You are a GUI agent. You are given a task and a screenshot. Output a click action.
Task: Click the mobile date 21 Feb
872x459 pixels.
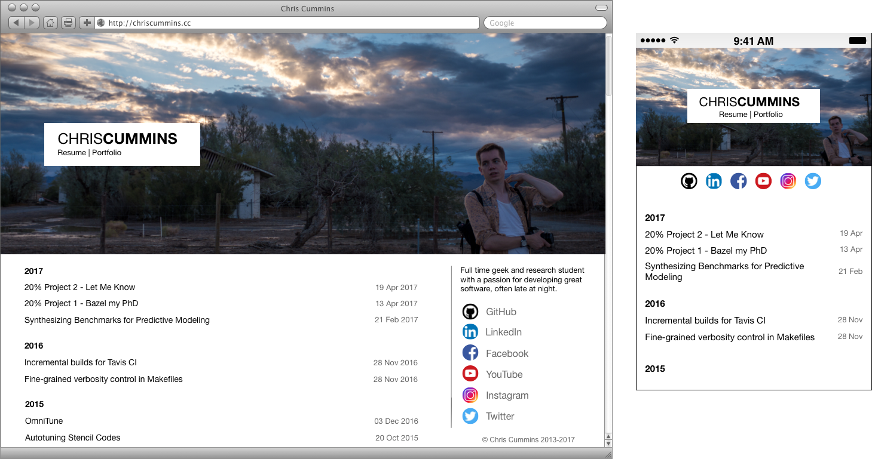click(x=850, y=271)
